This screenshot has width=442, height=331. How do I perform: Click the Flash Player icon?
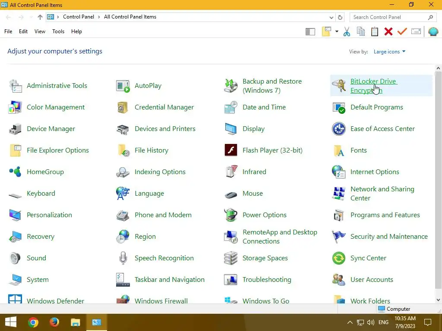tap(231, 150)
